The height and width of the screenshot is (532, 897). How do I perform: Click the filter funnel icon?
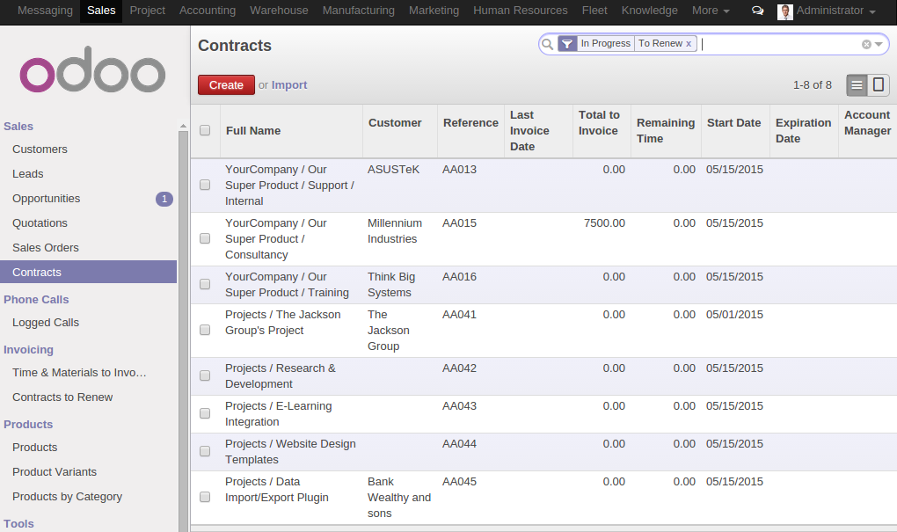click(x=567, y=43)
